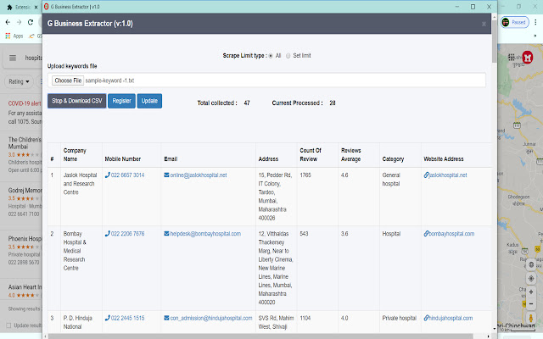The width and height of the screenshot is (543, 339).
Task: Click link icon beside jaslokhospital.net
Action: tap(427, 175)
